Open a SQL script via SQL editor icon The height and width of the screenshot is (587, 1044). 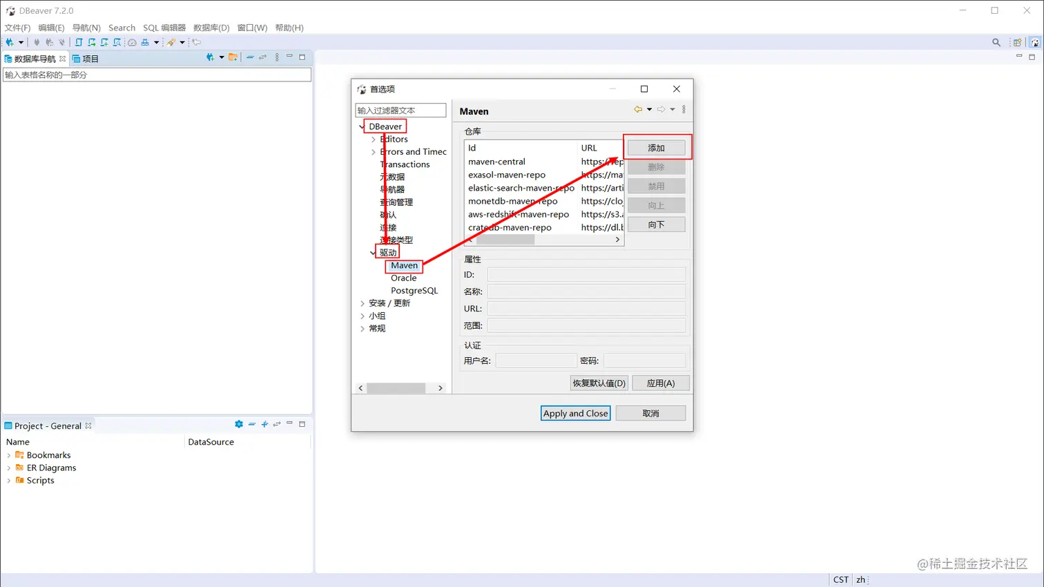coord(79,42)
